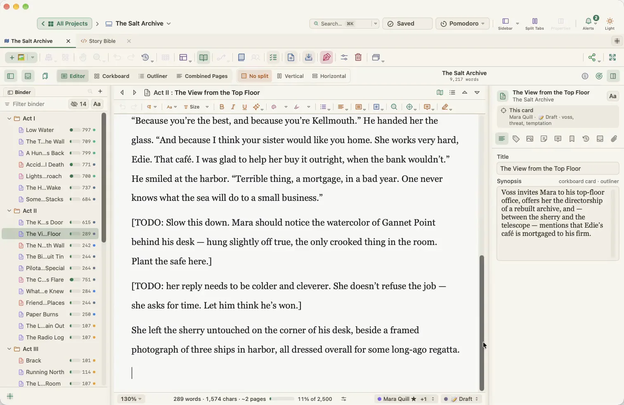Open the Draft status selector in footer
This screenshot has width=624, height=405.
(x=461, y=399)
